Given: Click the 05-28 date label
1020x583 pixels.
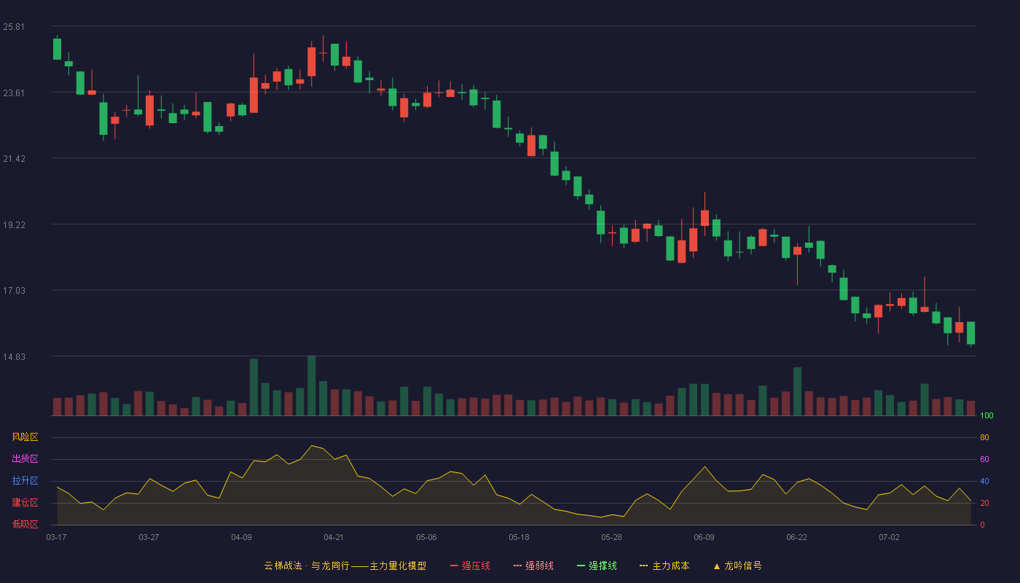Looking at the screenshot, I should pyautogui.click(x=611, y=537).
